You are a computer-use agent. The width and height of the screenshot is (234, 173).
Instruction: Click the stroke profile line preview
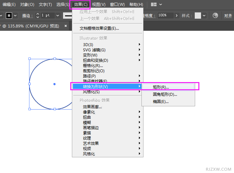coord(68,16)
